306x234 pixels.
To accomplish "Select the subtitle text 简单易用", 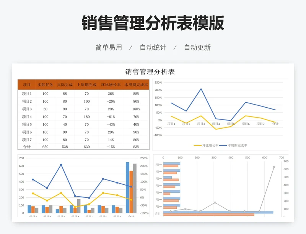I will point(109,48).
